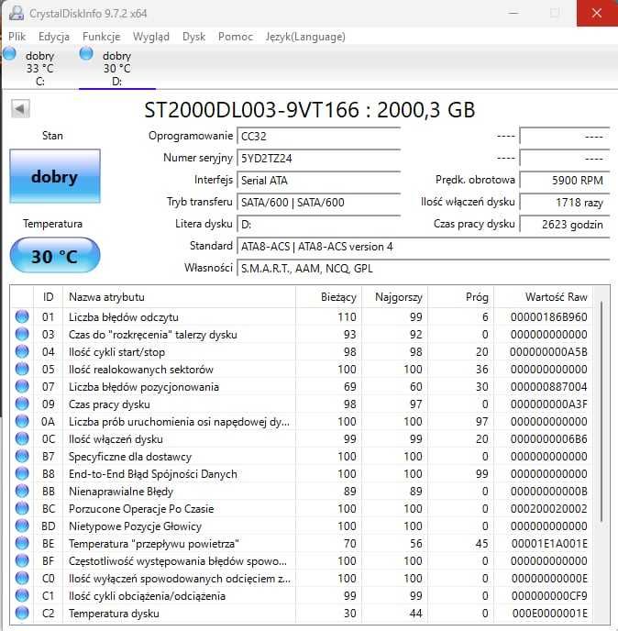Screen dimensions: 618x631
Task: Click the Tryb transferu SATA/600 field
Action: (x=319, y=202)
